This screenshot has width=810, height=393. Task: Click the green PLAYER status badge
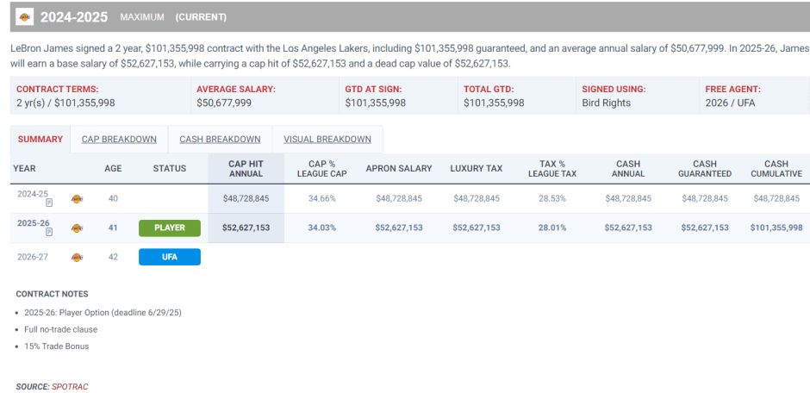coord(170,228)
